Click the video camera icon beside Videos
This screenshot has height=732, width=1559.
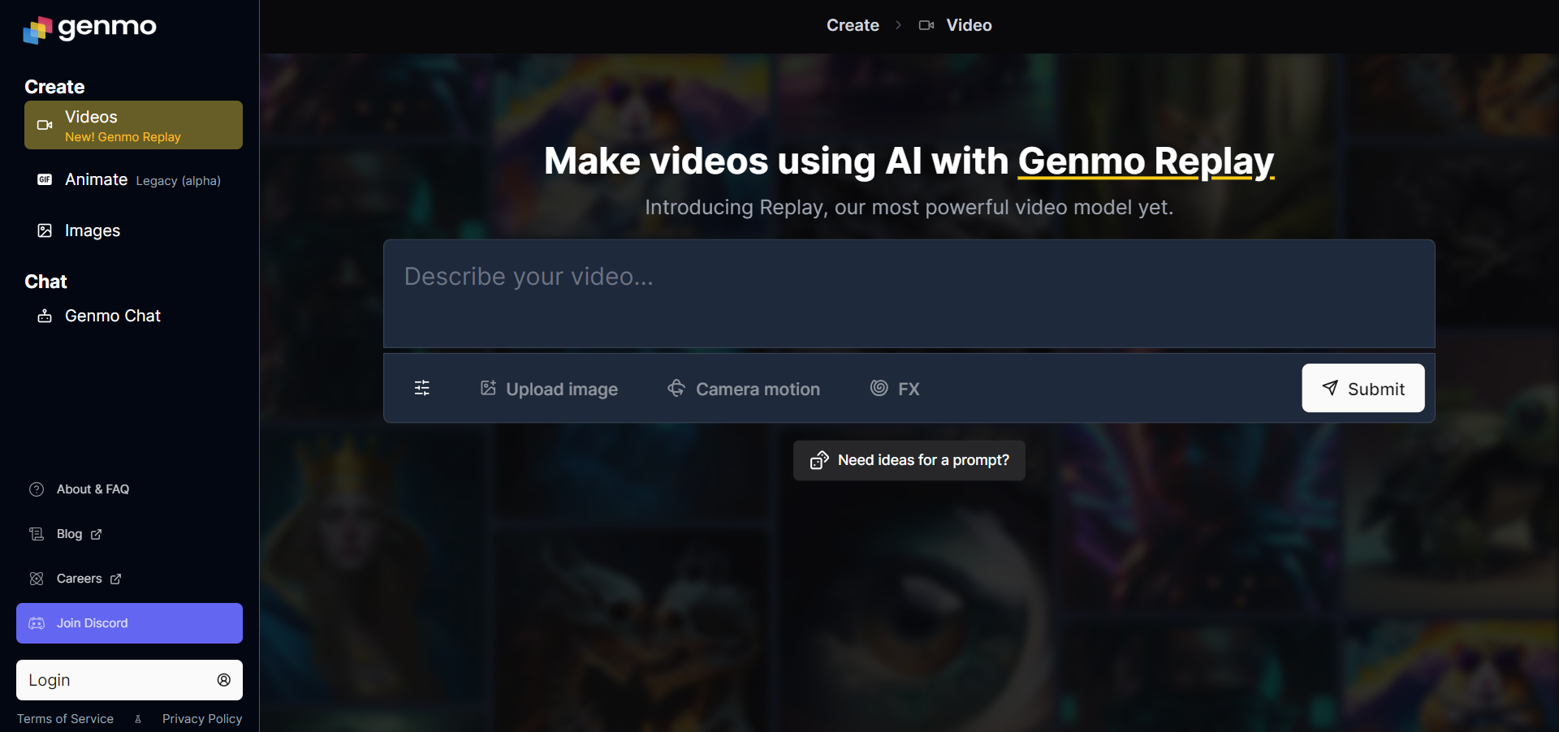tap(45, 125)
